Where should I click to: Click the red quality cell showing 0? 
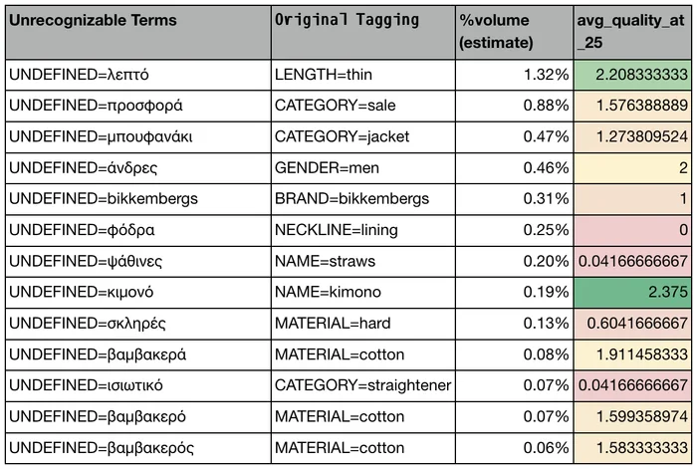632,230
